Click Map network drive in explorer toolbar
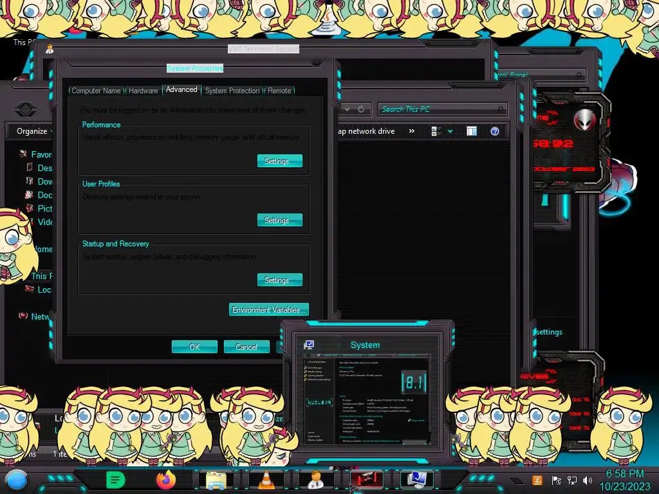659x494 pixels. pyautogui.click(x=366, y=131)
